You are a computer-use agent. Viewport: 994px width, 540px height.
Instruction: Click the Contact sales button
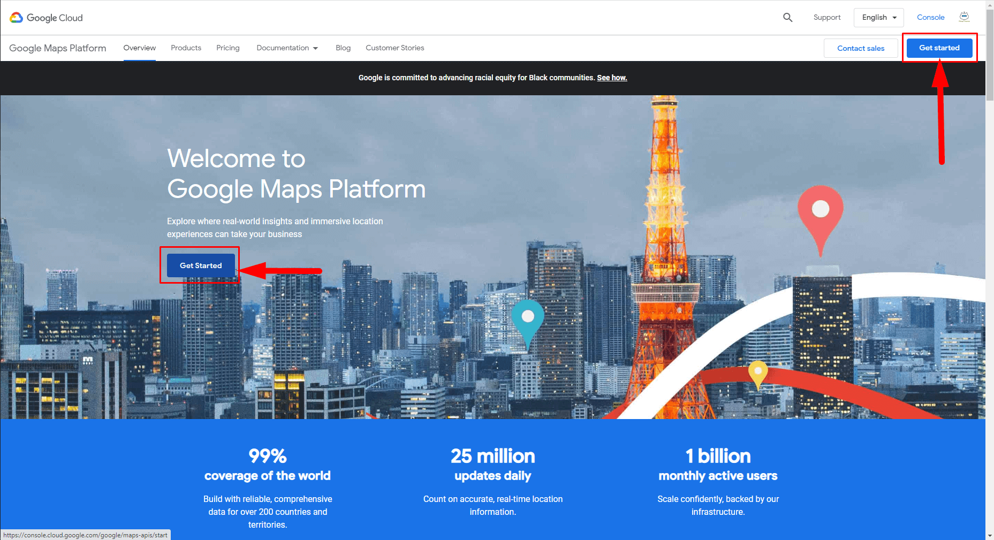tap(861, 48)
